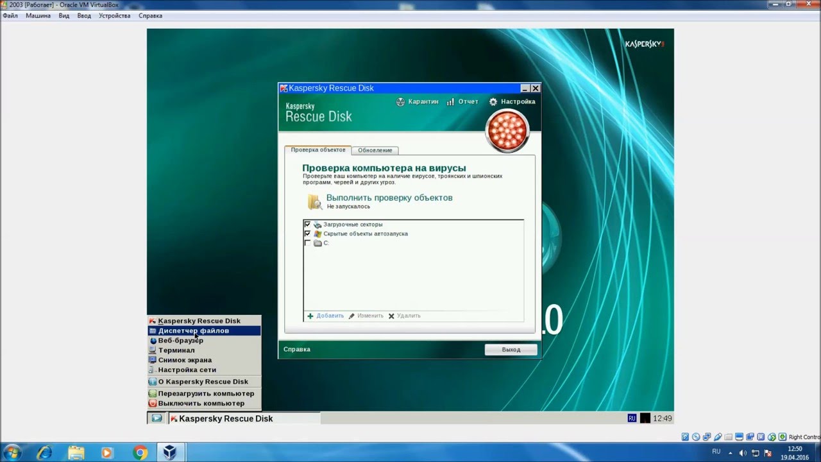Viewport: 821px width, 462px height.
Task: Open the Windows Start menu orb
Action: pos(12,452)
